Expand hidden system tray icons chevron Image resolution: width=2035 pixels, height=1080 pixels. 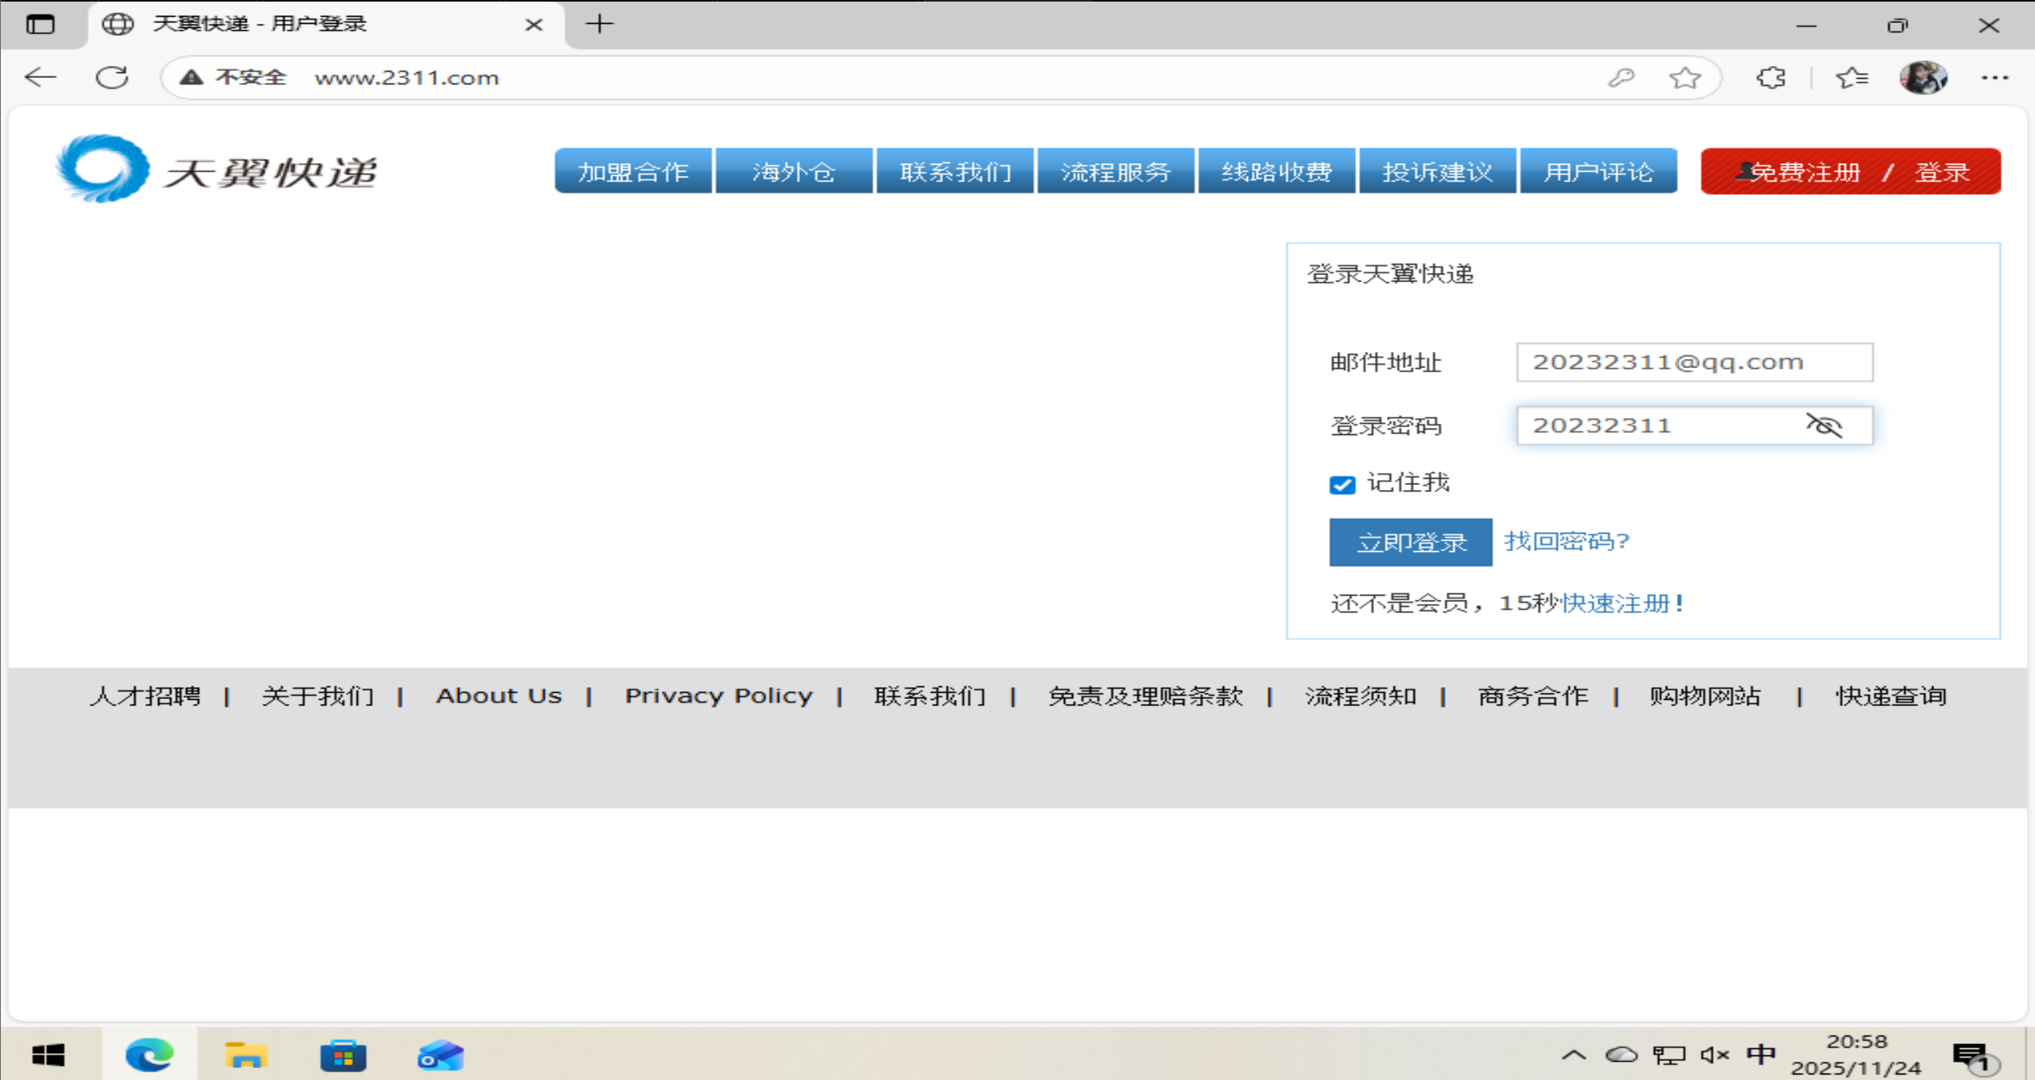(1573, 1055)
